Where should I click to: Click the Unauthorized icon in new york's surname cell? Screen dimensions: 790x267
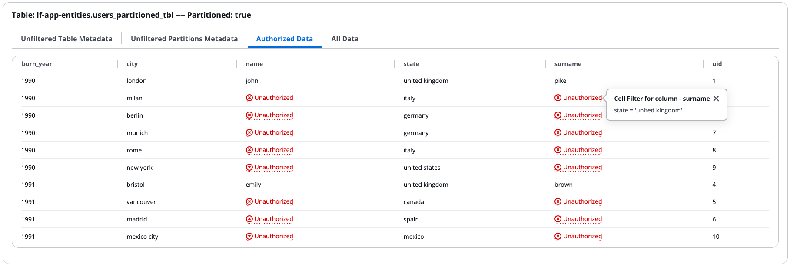tap(558, 167)
